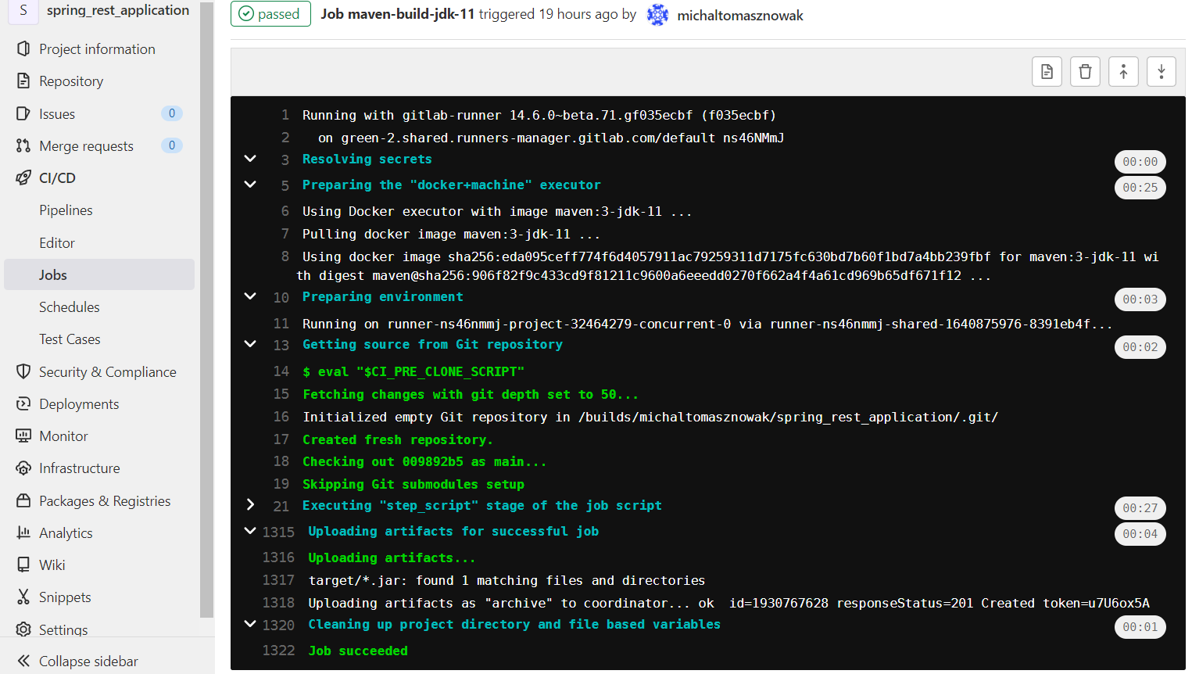This screenshot has width=1192, height=674.
Task: Click the passed status badge
Action: click(270, 13)
